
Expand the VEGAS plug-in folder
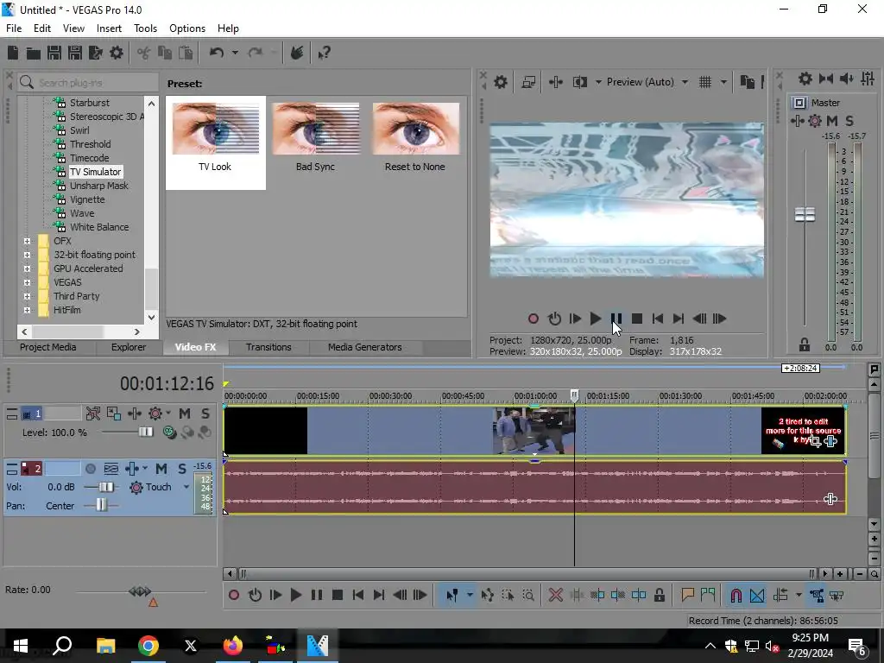pos(27,282)
